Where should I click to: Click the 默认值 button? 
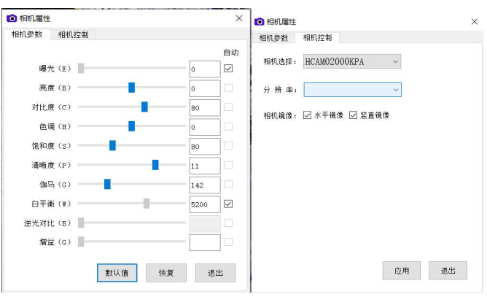tap(117, 273)
